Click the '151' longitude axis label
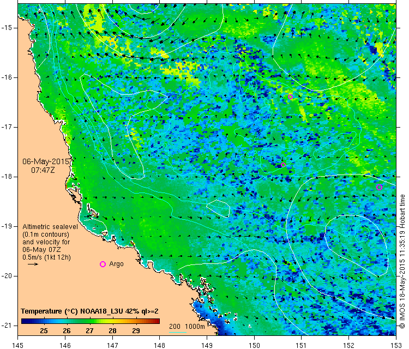This screenshot has height=349, width=409. (302, 345)
